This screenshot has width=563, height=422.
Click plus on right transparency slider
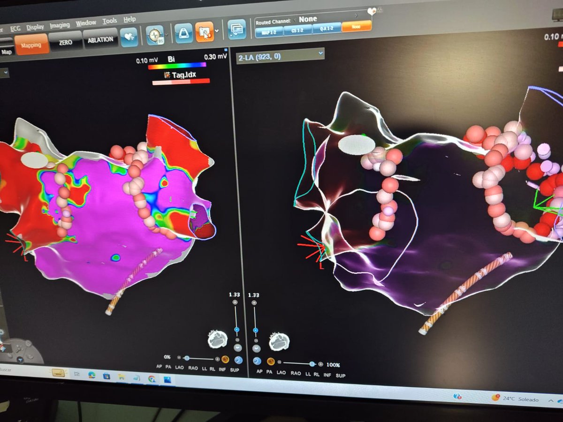[320, 364]
